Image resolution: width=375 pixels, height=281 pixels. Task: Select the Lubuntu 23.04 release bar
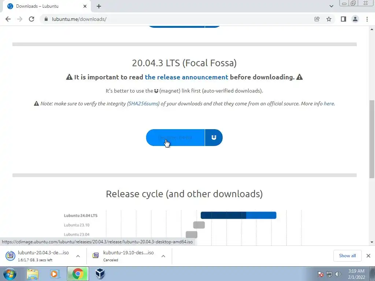tap(192, 235)
